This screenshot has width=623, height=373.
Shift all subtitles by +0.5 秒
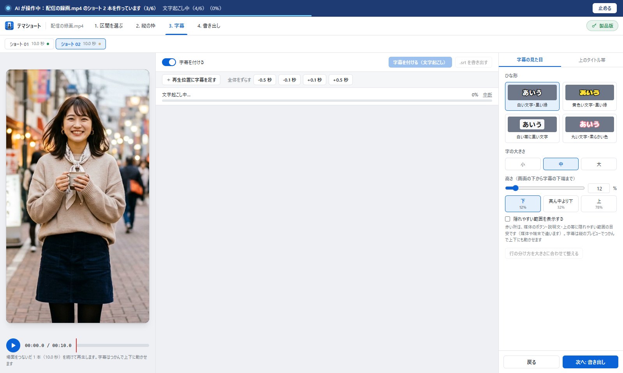[341, 80]
